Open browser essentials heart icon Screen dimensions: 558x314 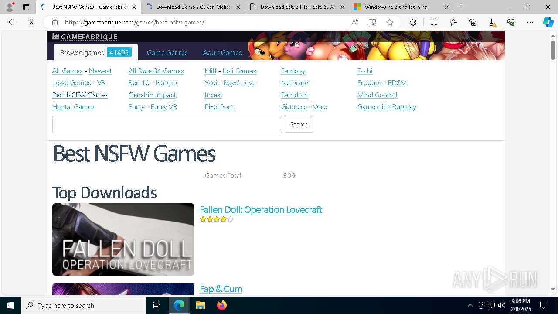tap(511, 22)
